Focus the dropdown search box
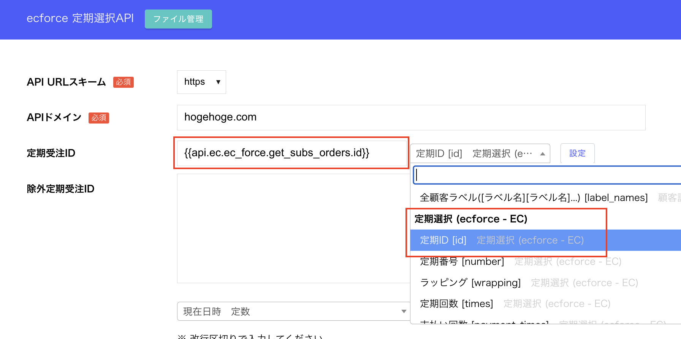Viewport: 681px width, 339px height. [x=547, y=175]
